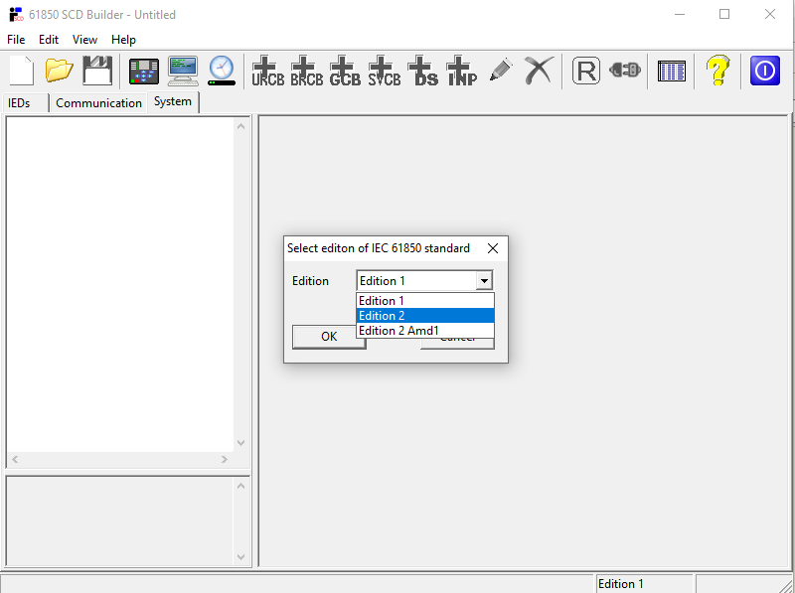Add a DS data set
The width and height of the screenshot is (795, 593).
click(423, 71)
